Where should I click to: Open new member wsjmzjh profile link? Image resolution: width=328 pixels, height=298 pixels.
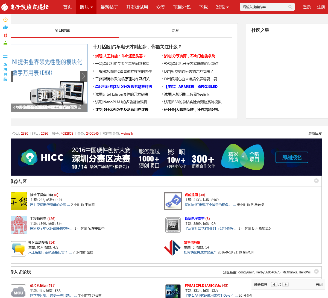127,134
